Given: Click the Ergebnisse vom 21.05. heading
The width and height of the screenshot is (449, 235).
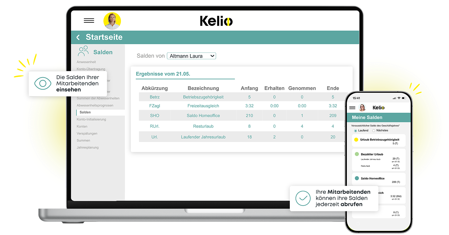Looking at the screenshot, I should (x=163, y=74).
